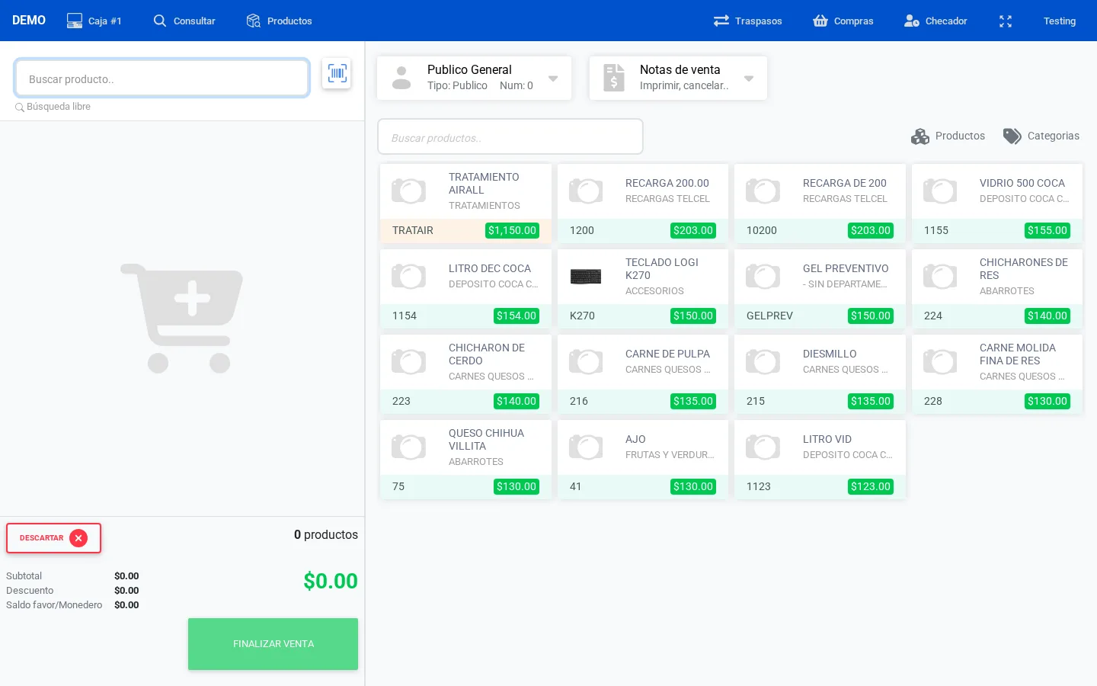Click the Búsqueda libre magnifier icon
The width and height of the screenshot is (1097, 686).
point(20,107)
